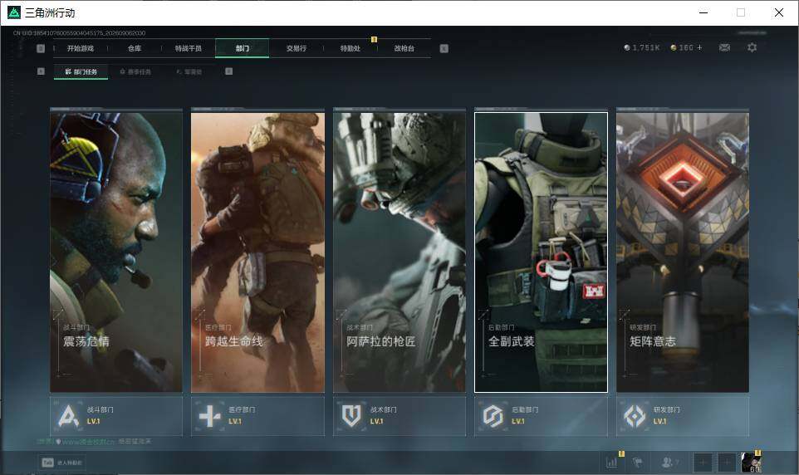Viewport: 799px width, 475px height.
Task: Open the 特勤处 tab
Action: pyautogui.click(x=350, y=48)
